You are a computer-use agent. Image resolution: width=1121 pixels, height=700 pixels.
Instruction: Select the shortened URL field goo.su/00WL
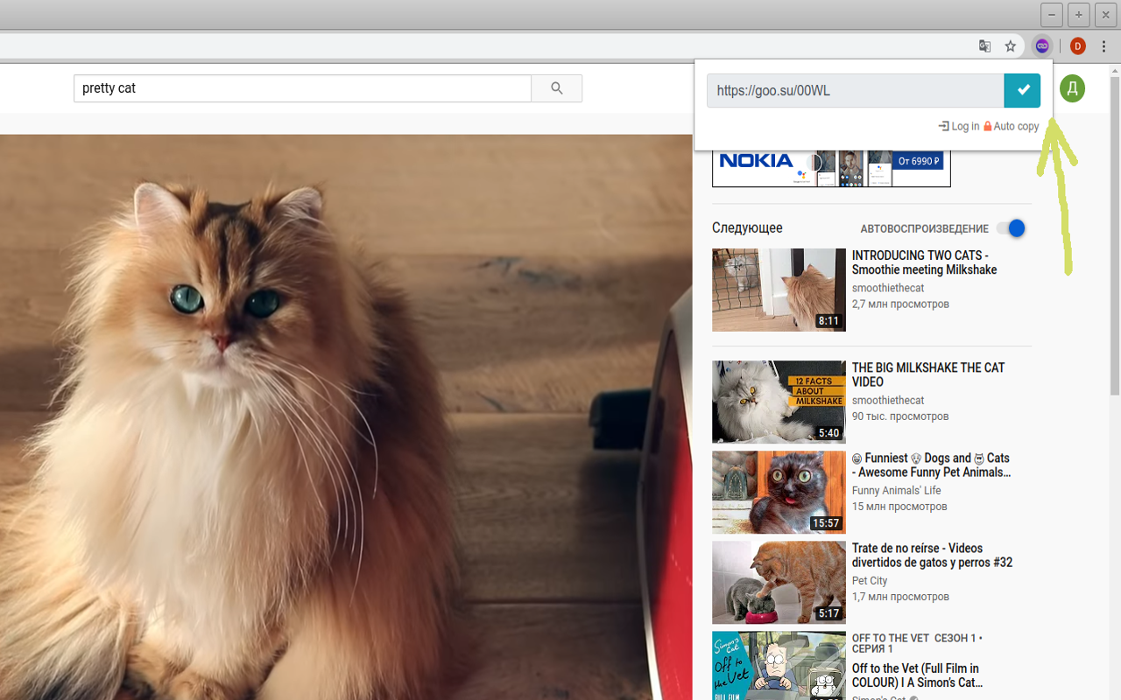pos(855,90)
